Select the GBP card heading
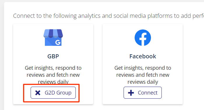 (53, 56)
